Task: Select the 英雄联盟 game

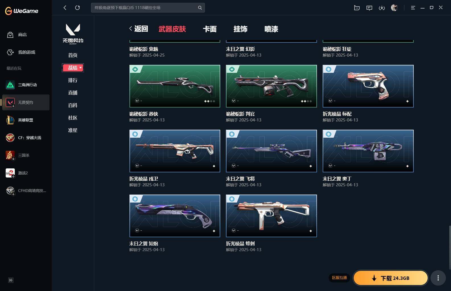Action: coord(26,120)
